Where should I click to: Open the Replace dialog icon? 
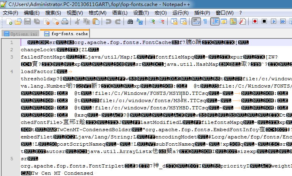[x=139, y=21]
